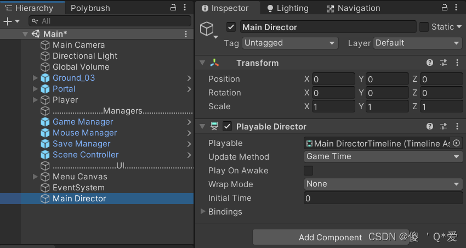The height and width of the screenshot is (248, 466).
Task: Open Transform preset settings icon
Action: (444, 63)
